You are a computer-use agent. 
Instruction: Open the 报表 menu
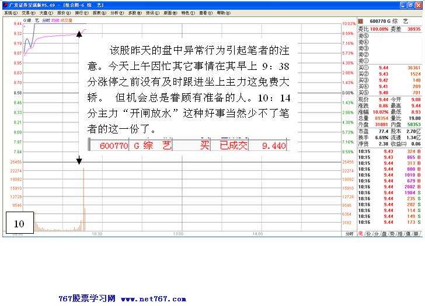point(99,13)
